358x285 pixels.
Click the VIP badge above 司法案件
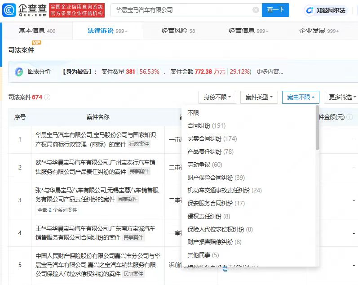(36, 43)
